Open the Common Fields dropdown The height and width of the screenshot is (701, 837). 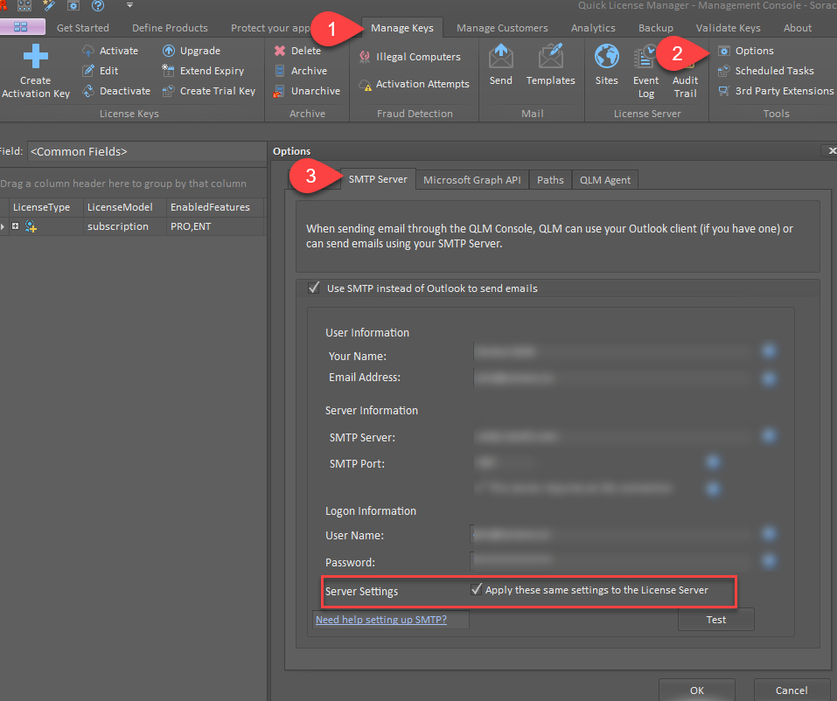(x=144, y=151)
